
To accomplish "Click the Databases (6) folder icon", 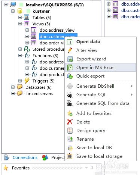I will tap(20, 87).
